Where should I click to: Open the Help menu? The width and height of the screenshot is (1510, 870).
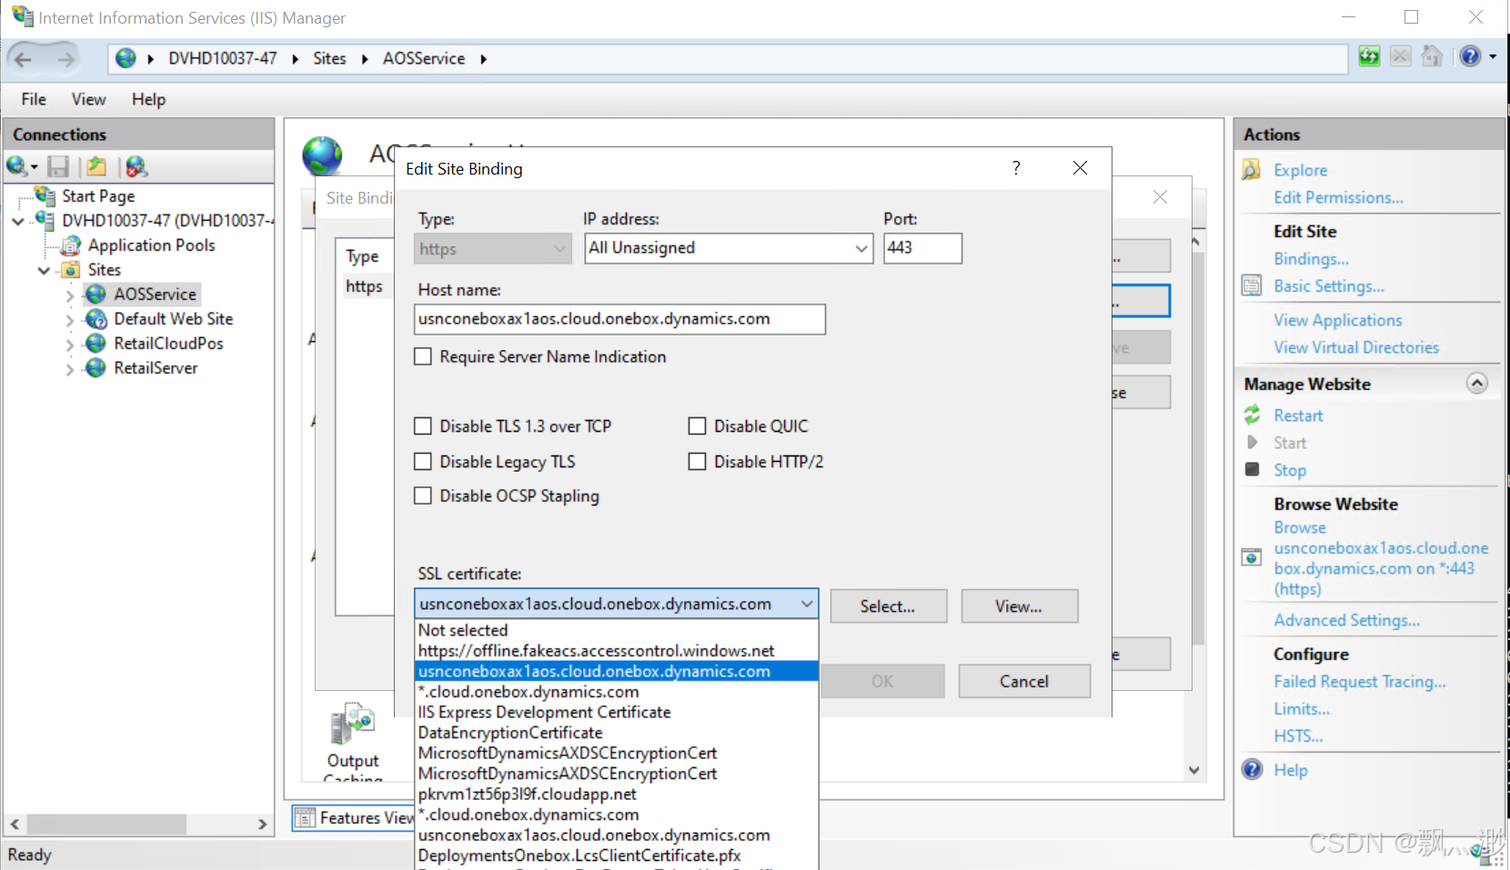pos(148,99)
